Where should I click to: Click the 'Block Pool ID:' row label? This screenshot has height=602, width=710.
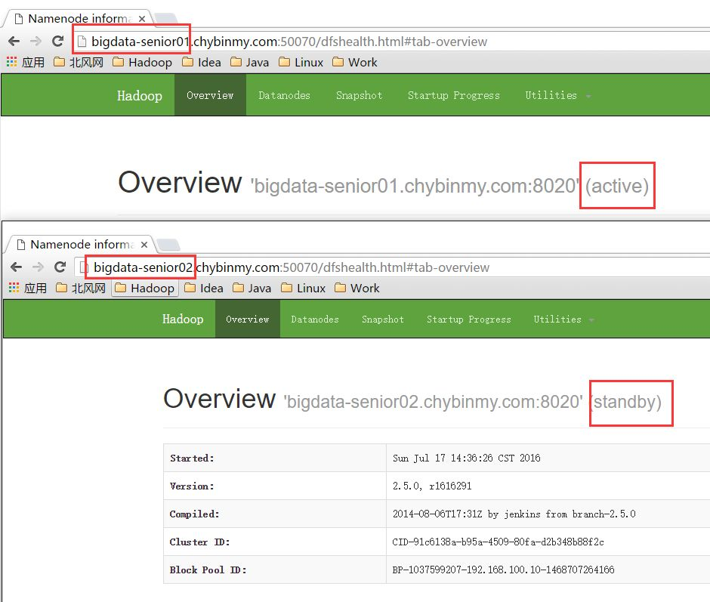(x=208, y=570)
